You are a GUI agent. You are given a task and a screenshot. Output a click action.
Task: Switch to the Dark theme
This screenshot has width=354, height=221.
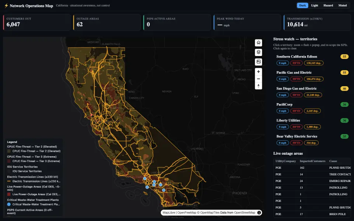coord(302,6)
